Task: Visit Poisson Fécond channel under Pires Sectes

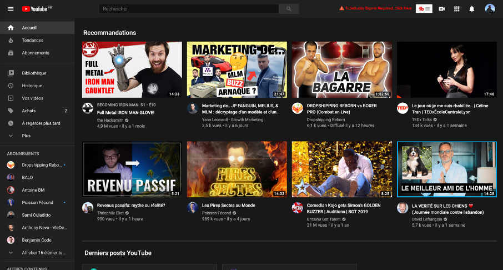Action: (217, 213)
